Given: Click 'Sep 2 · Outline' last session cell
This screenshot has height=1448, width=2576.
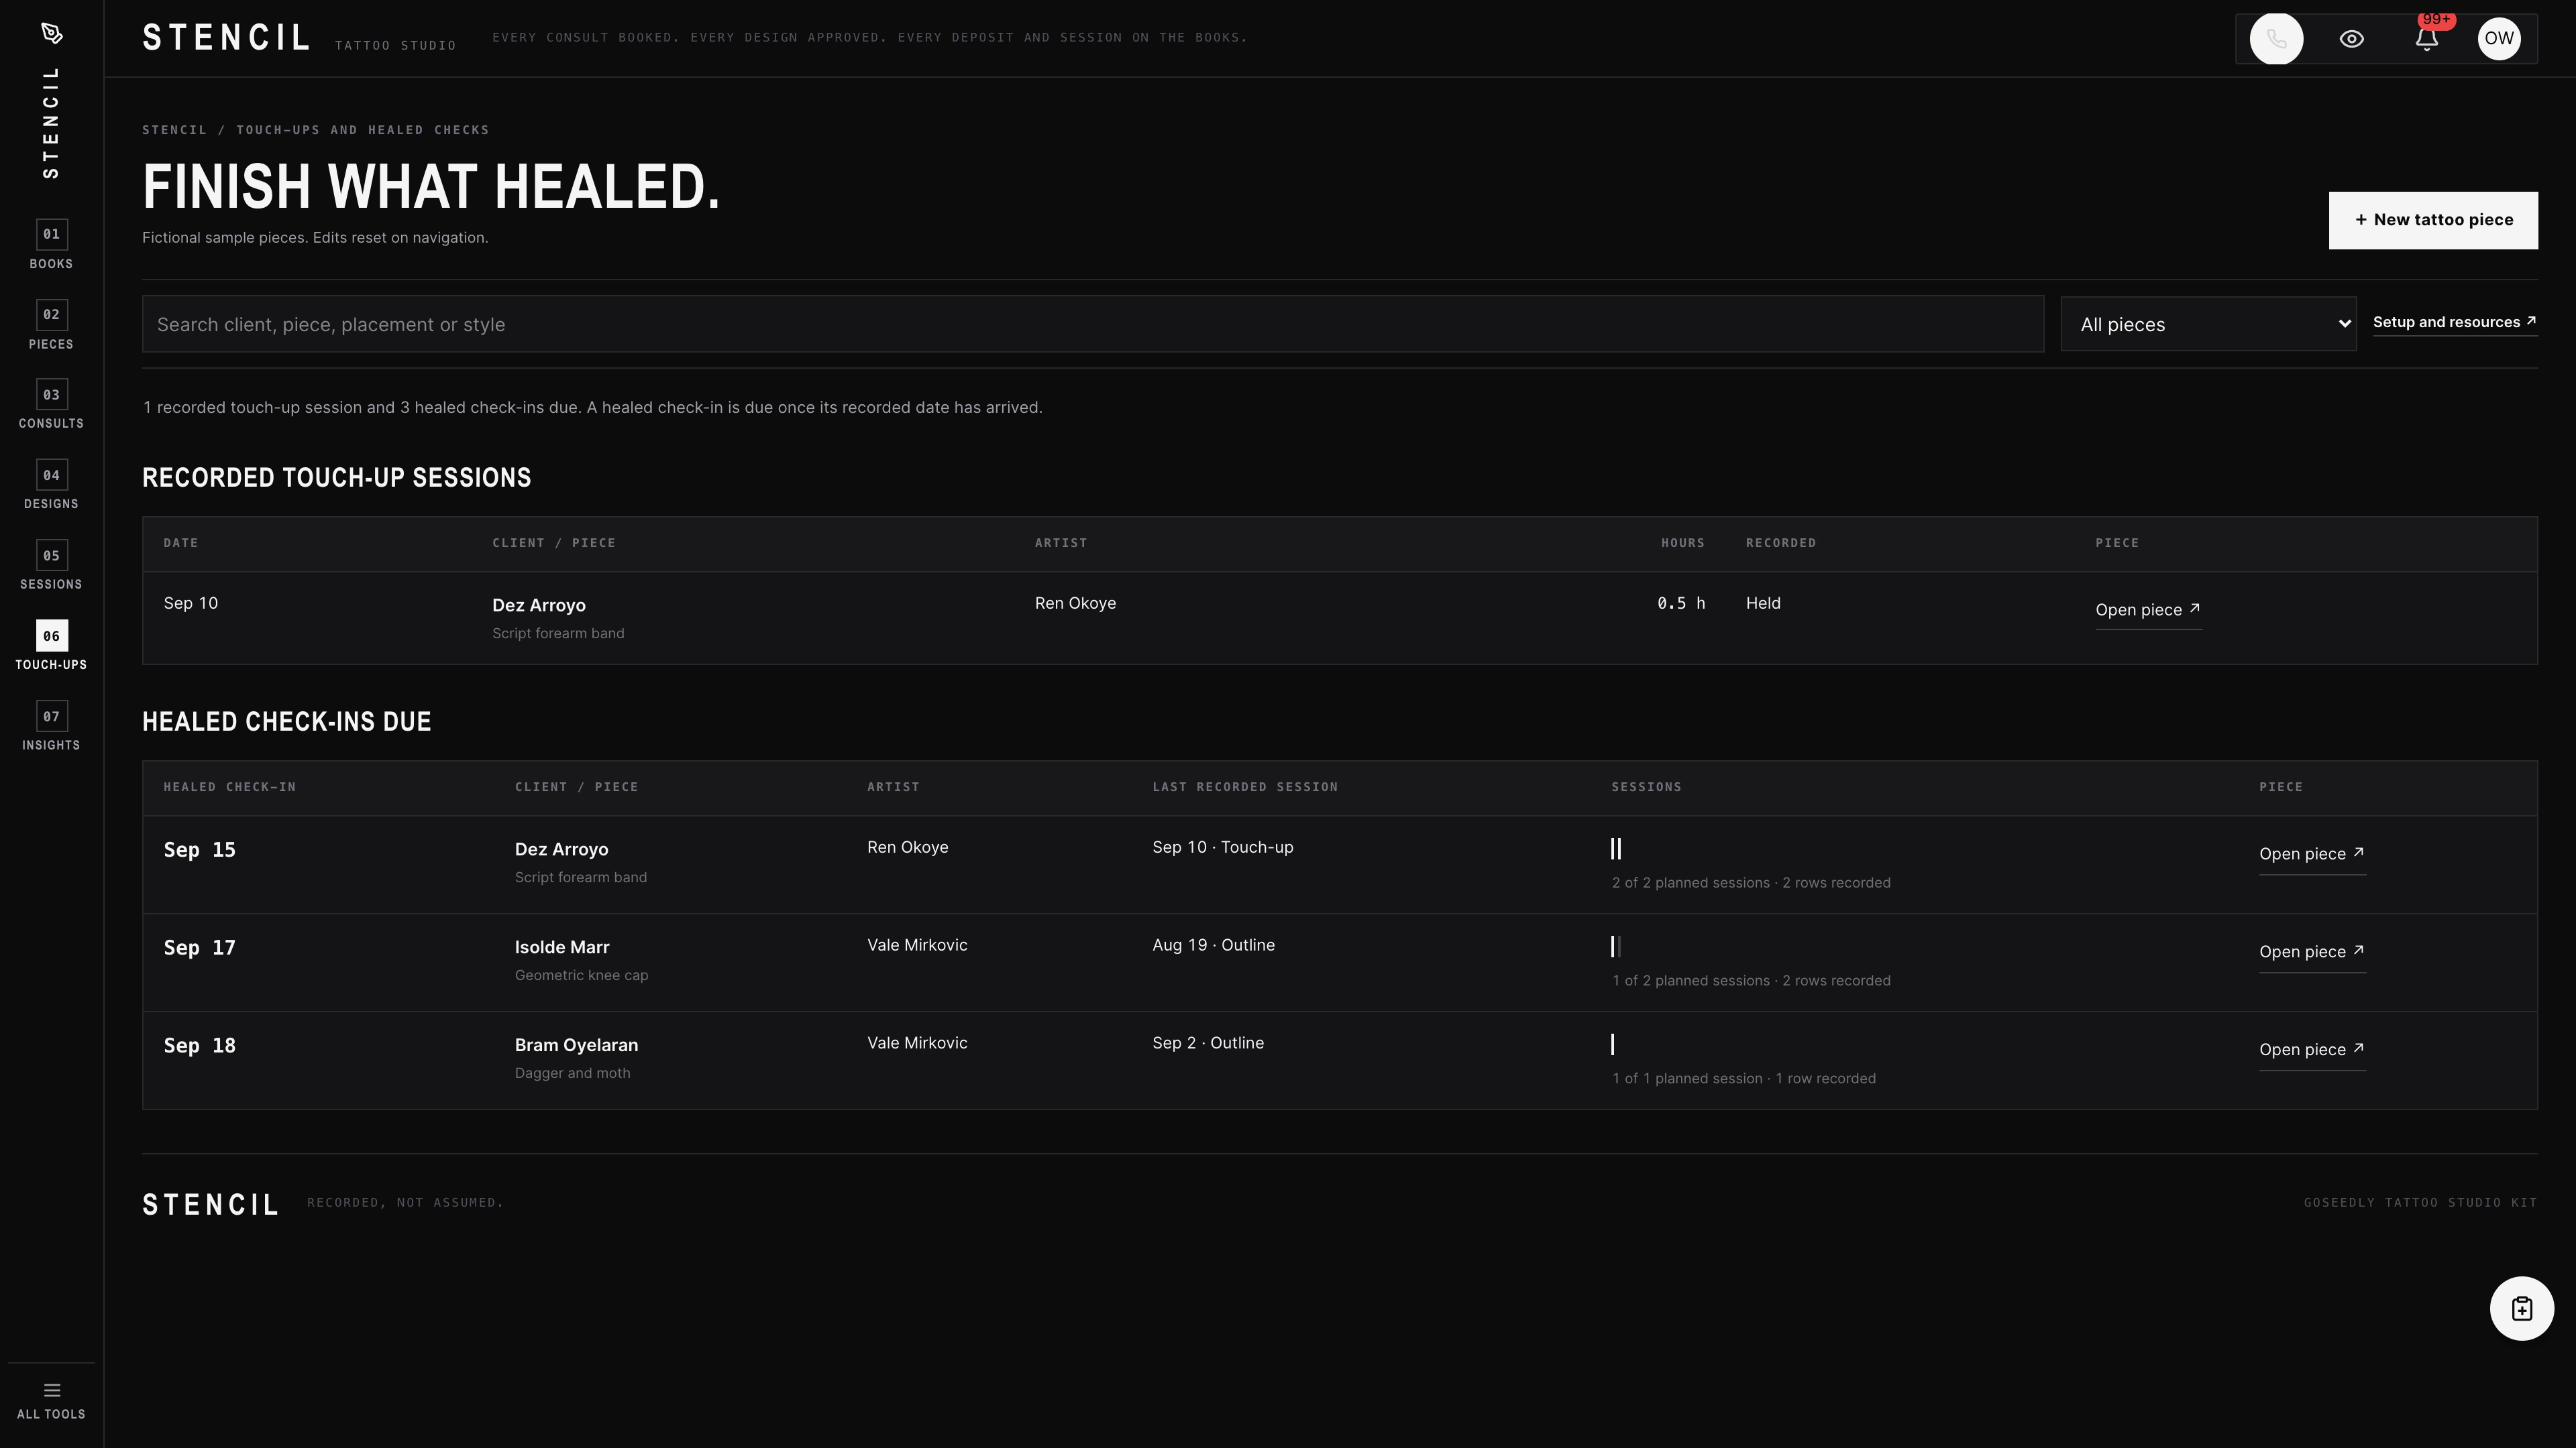Looking at the screenshot, I should click(1208, 1043).
